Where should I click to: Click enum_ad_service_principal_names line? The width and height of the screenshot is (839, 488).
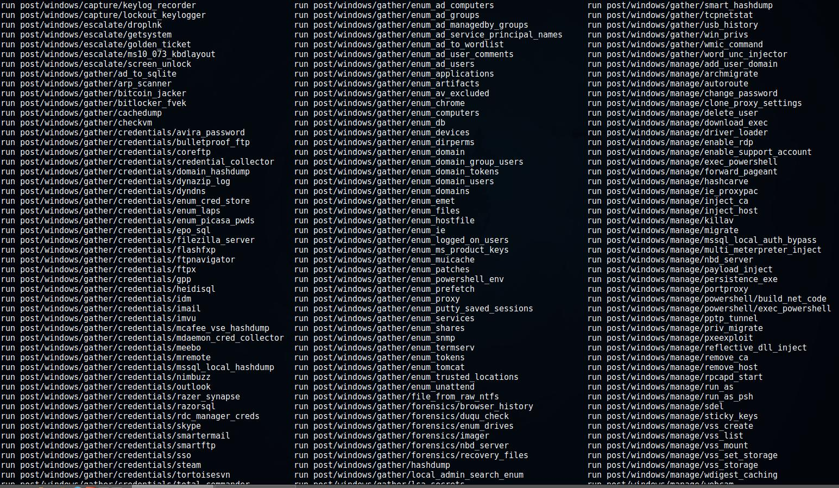(x=428, y=35)
